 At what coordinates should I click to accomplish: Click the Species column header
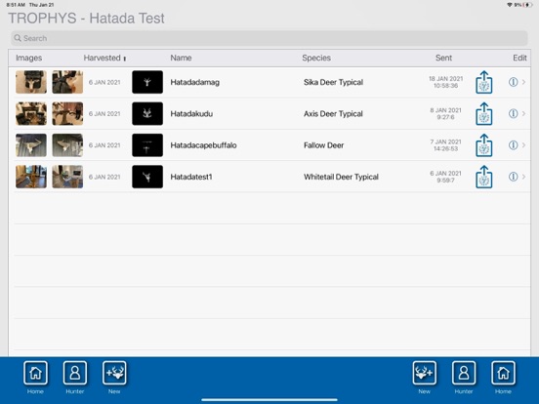click(316, 58)
